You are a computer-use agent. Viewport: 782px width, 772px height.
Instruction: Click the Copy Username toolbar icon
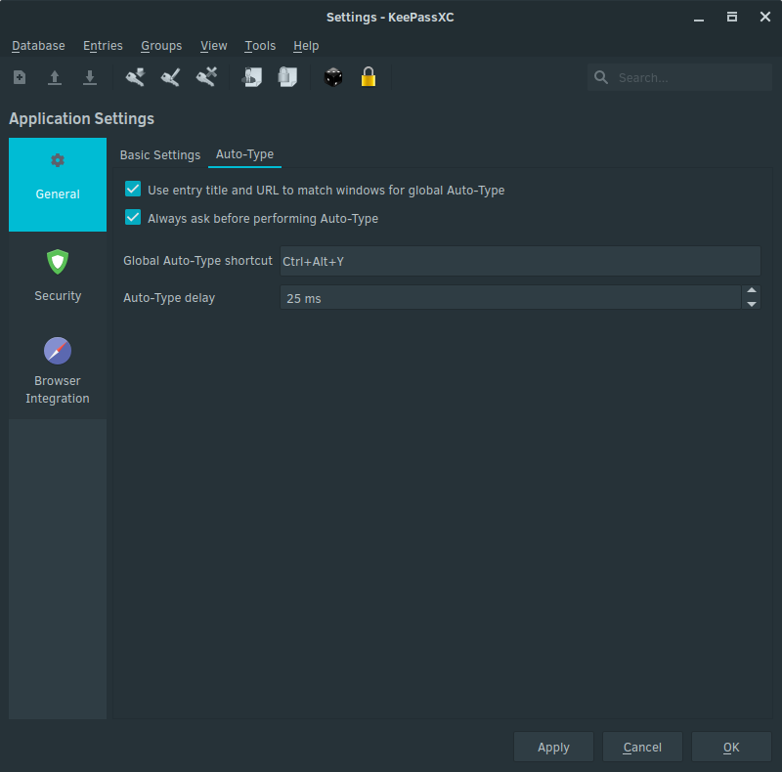click(x=252, y=77)
